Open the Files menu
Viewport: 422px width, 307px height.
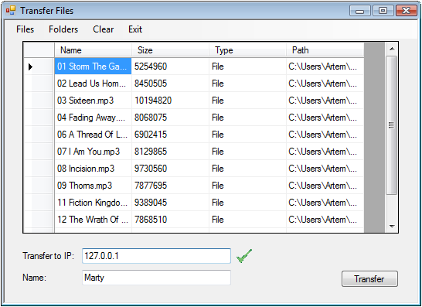(x=25, y=29)
